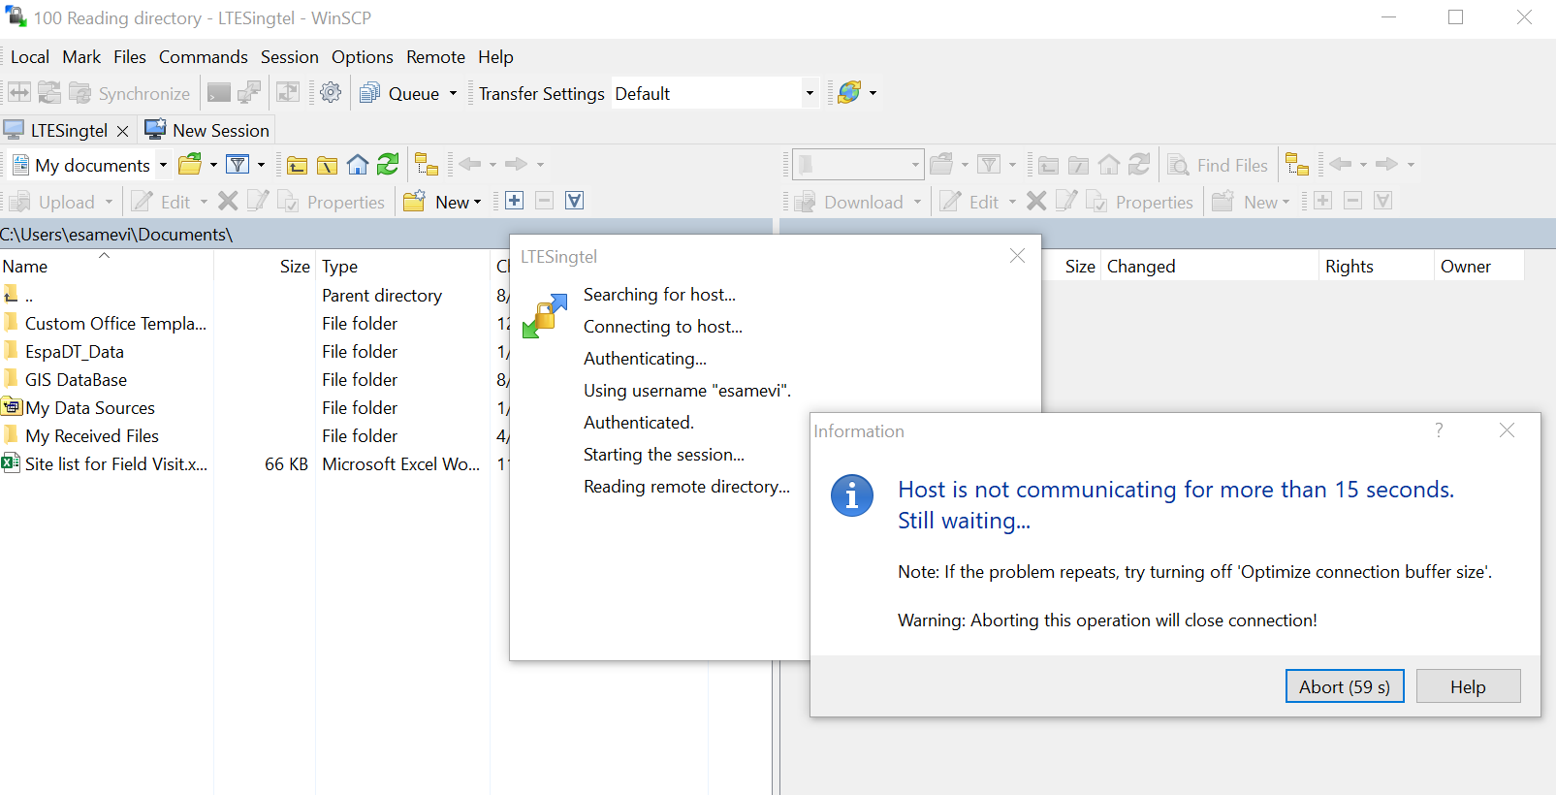
Task: Click the local filter funnel icon
Action: [238, 165]
